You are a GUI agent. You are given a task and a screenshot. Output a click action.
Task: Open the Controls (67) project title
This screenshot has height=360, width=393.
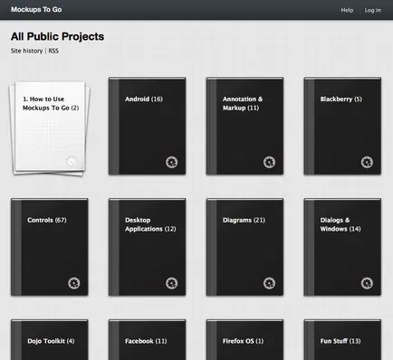47,220
